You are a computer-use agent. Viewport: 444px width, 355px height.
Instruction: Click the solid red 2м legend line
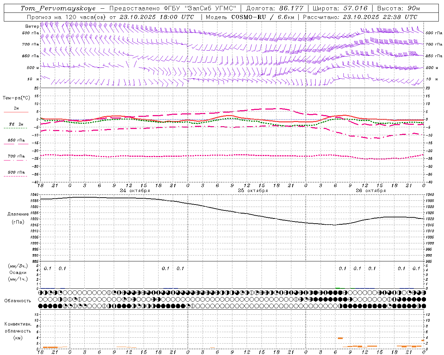point(16,112)
